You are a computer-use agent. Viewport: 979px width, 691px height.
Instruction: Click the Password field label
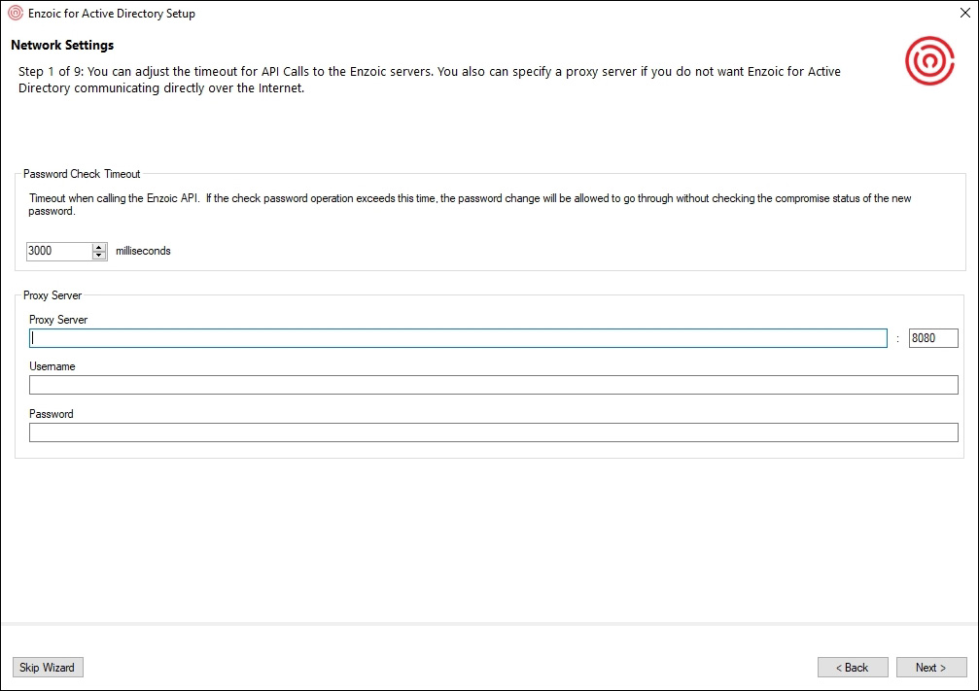[52, 414]
